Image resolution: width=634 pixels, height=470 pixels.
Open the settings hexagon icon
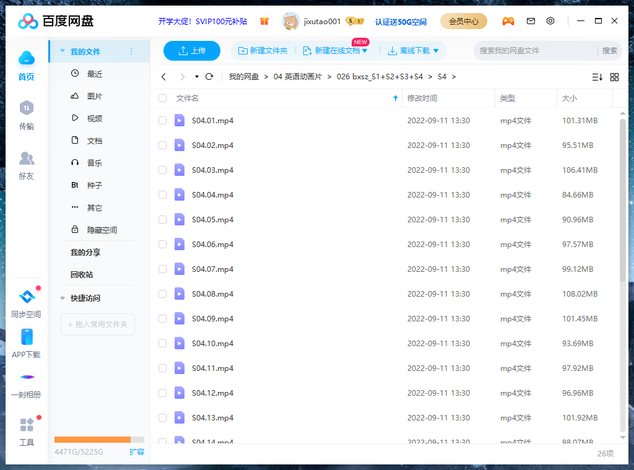(550, 21)
